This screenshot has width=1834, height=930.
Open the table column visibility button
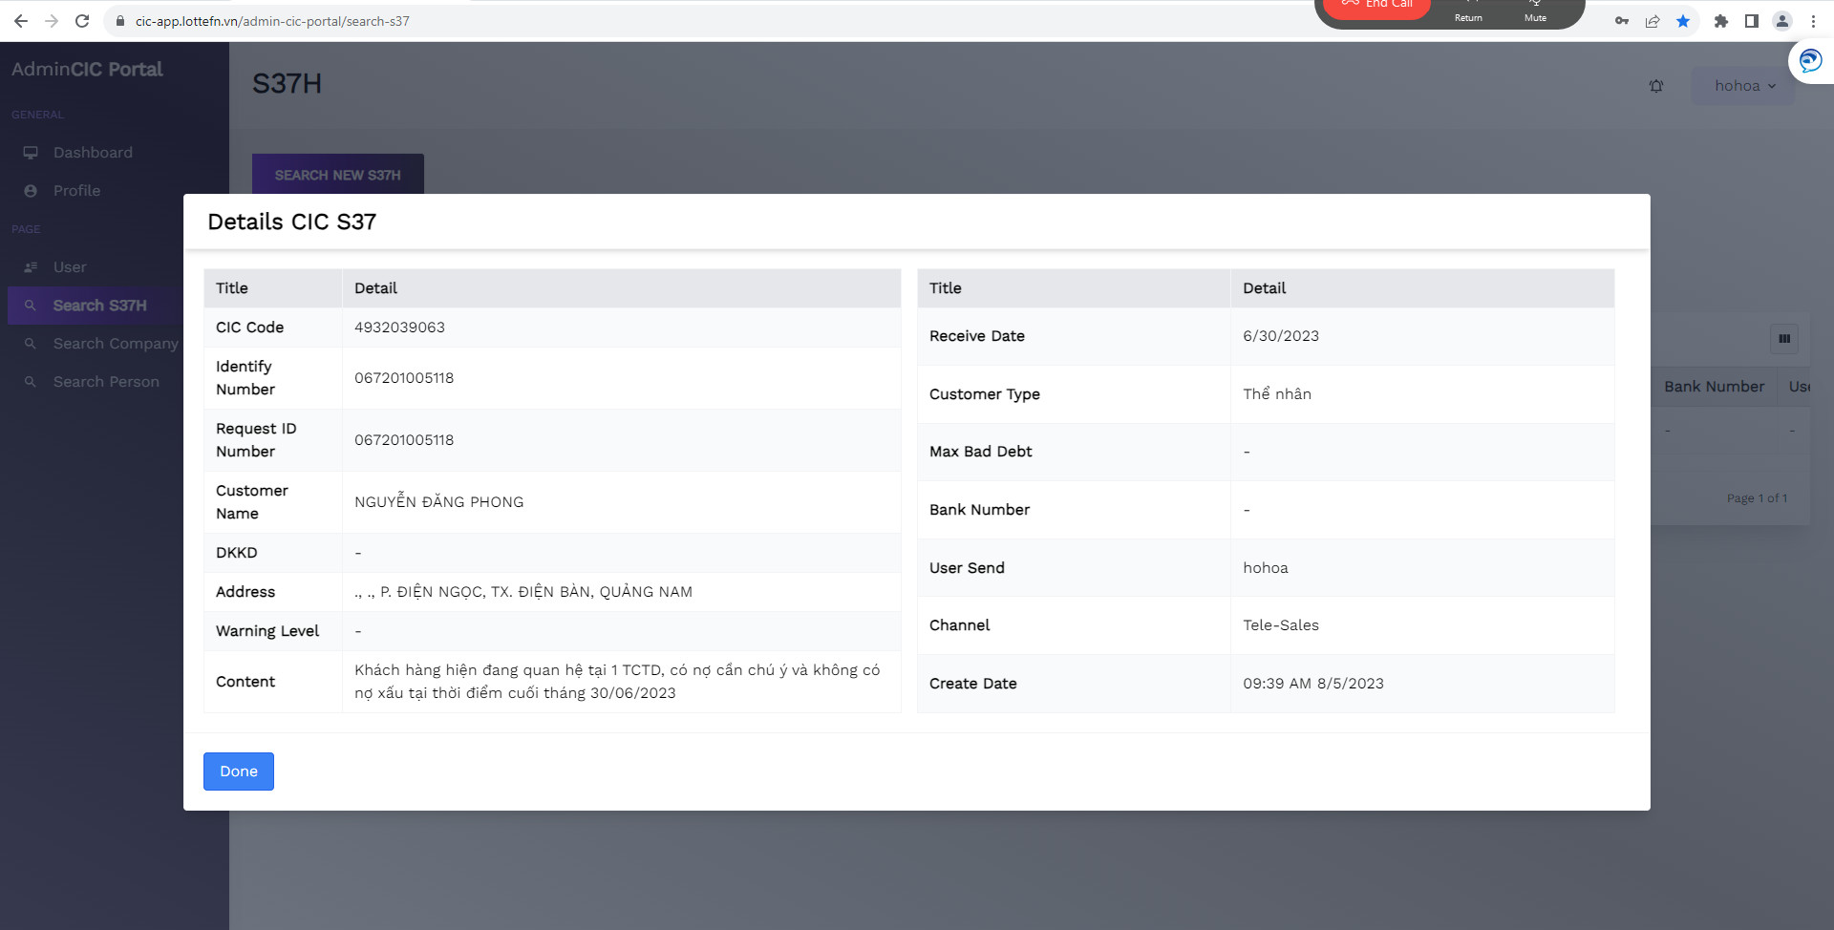point(1784,339)
